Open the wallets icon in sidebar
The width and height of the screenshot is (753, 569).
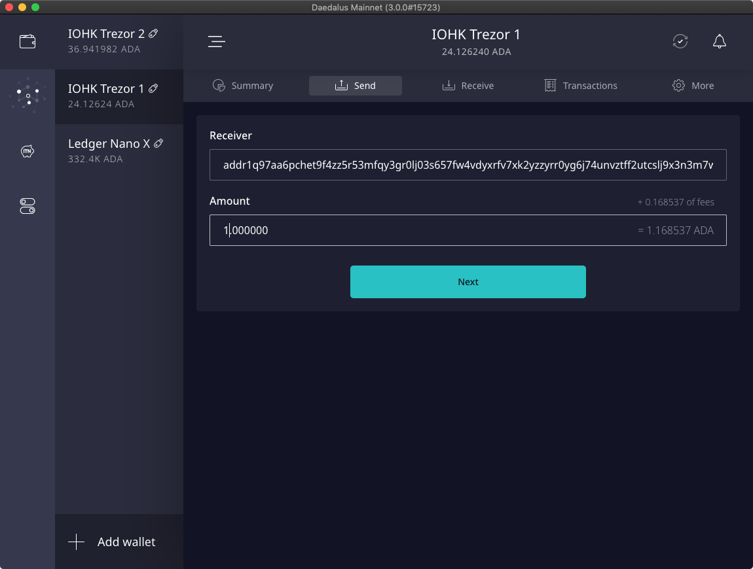[x=28, y=42]
